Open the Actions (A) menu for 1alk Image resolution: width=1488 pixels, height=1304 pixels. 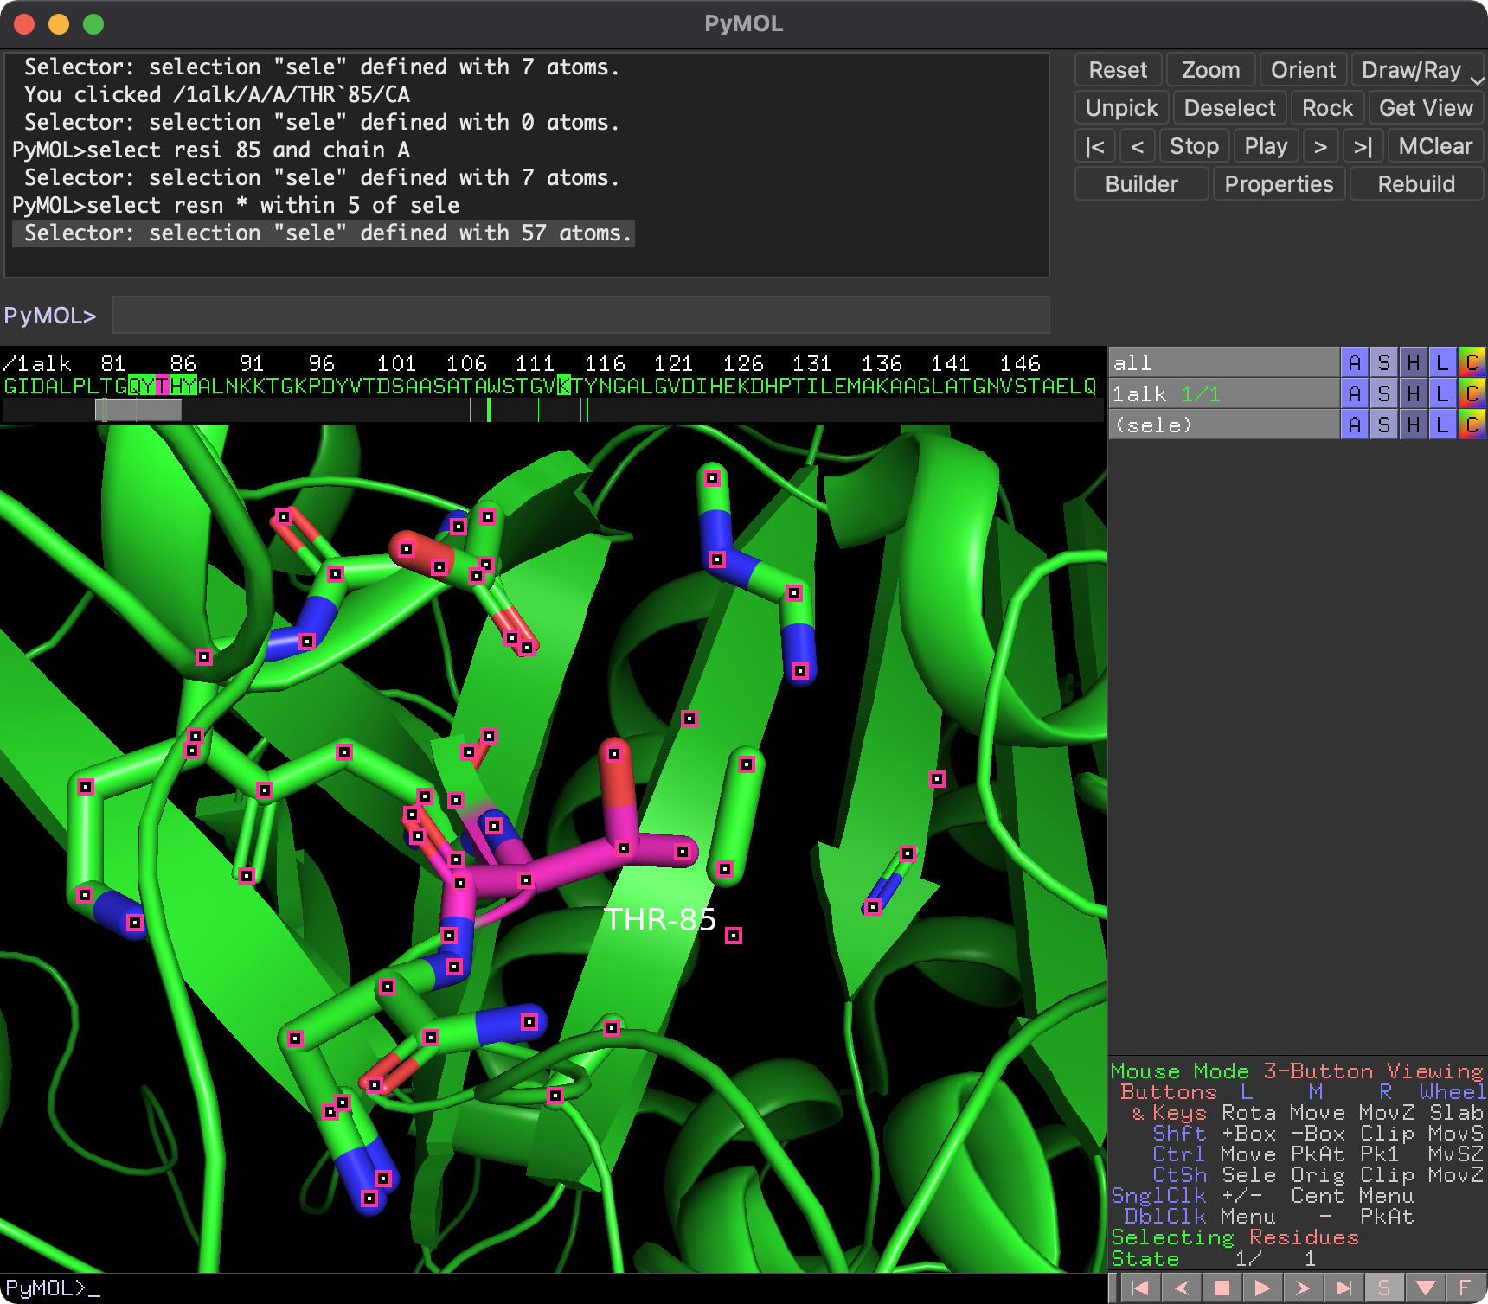tap(1354, 393)
